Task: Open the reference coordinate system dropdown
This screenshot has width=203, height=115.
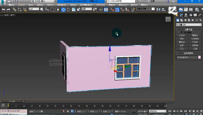Action: click(x=87, y=9)
